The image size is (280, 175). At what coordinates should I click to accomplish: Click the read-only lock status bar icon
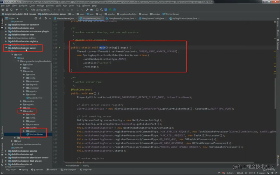[x=268, y=173]
